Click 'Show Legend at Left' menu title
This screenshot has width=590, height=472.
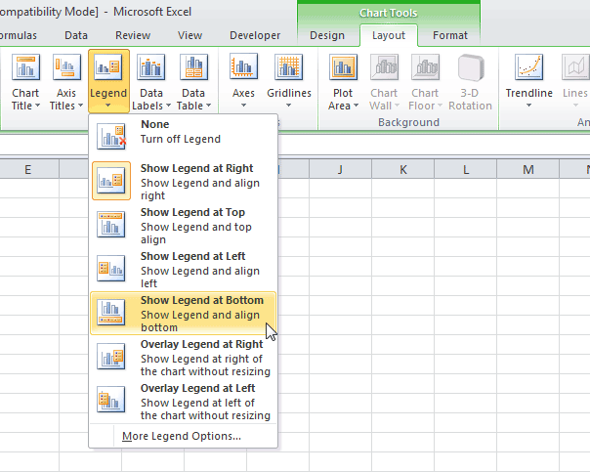tap(193, 256)
